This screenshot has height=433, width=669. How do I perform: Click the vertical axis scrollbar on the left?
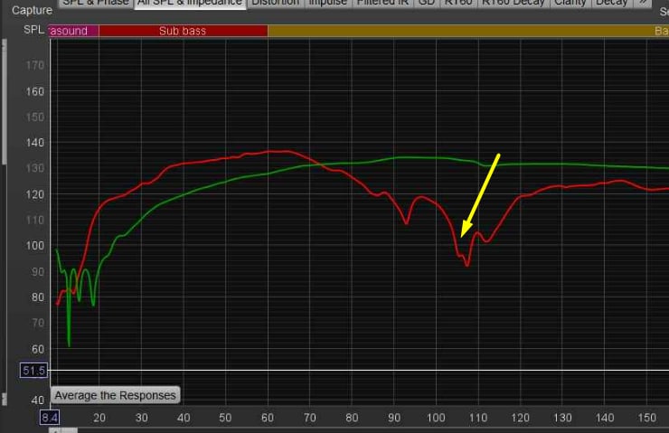click(5, 101)
